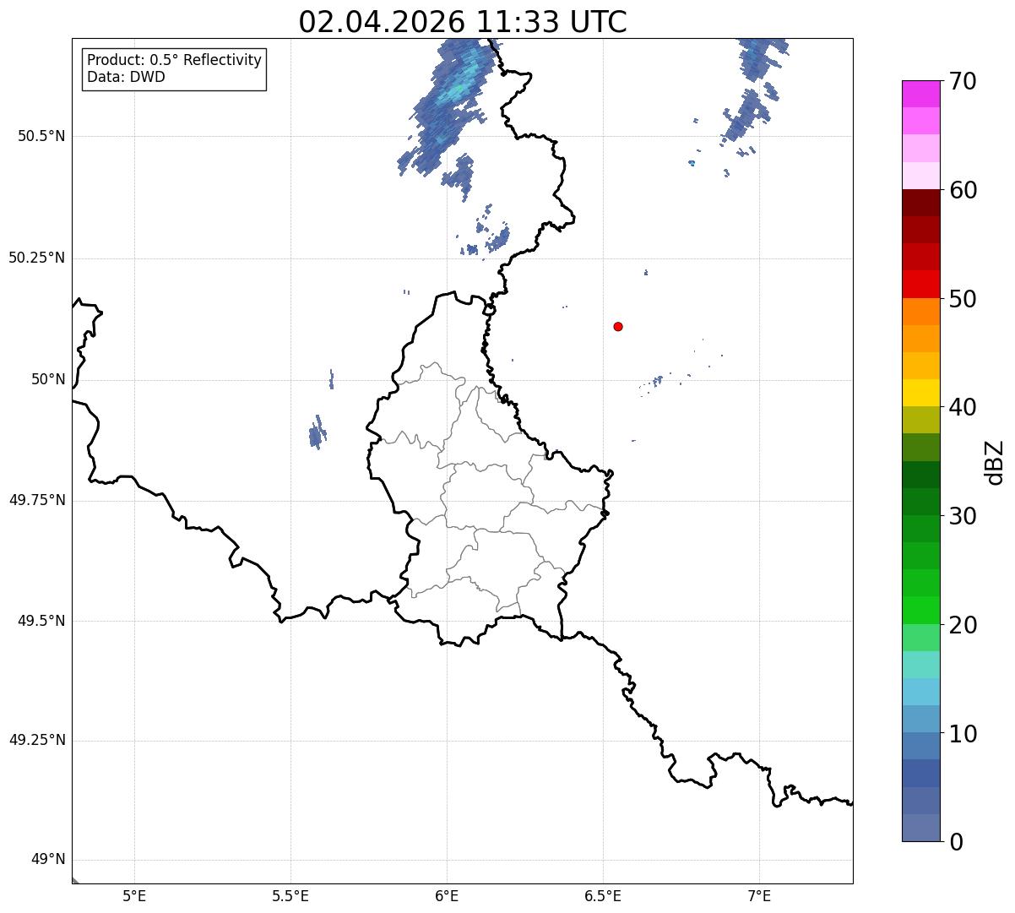
Task: Click the dBZ colorbar axis label
Action: pos(995,462)
